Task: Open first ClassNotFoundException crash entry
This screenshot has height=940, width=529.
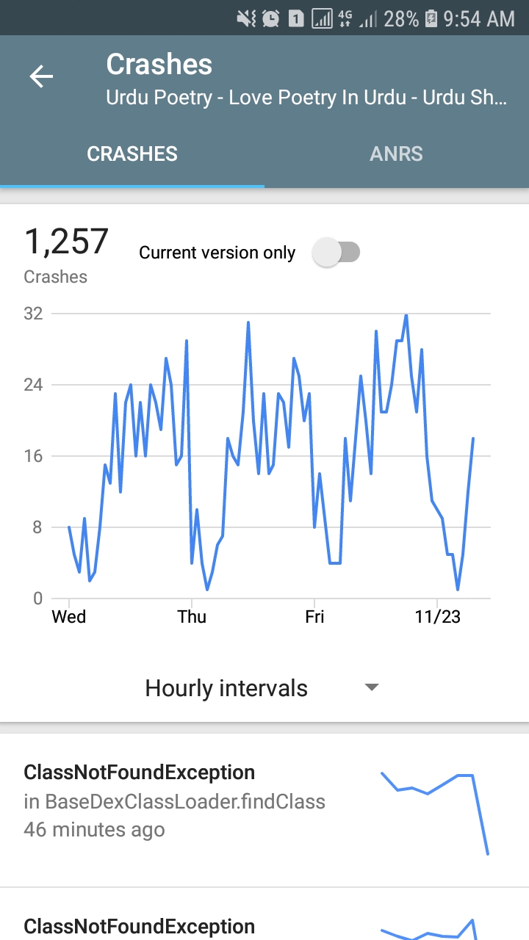Action: point(176,800)
